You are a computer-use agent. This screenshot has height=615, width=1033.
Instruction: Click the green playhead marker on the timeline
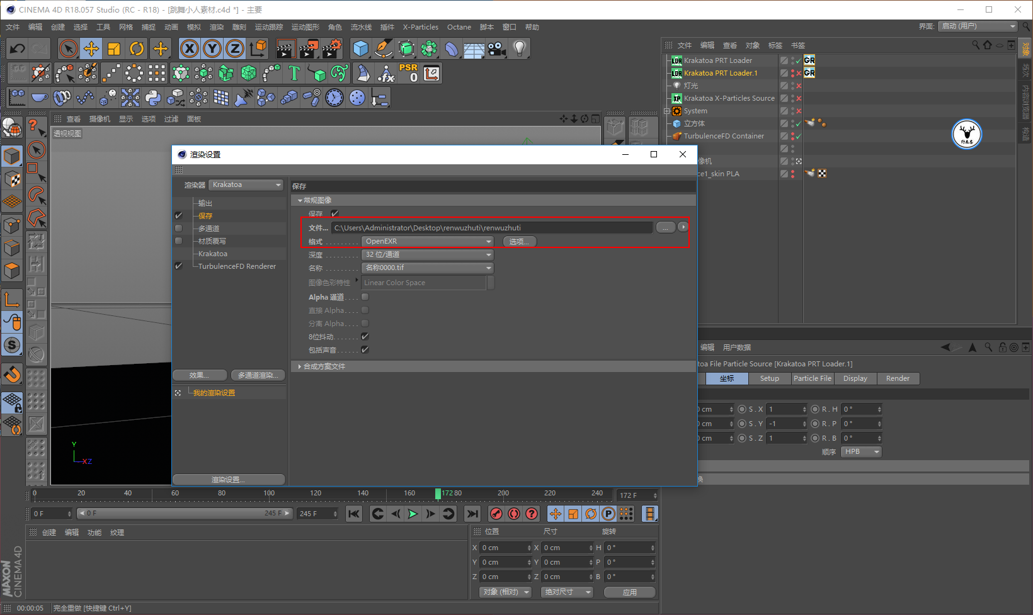[x=438, y=494]
